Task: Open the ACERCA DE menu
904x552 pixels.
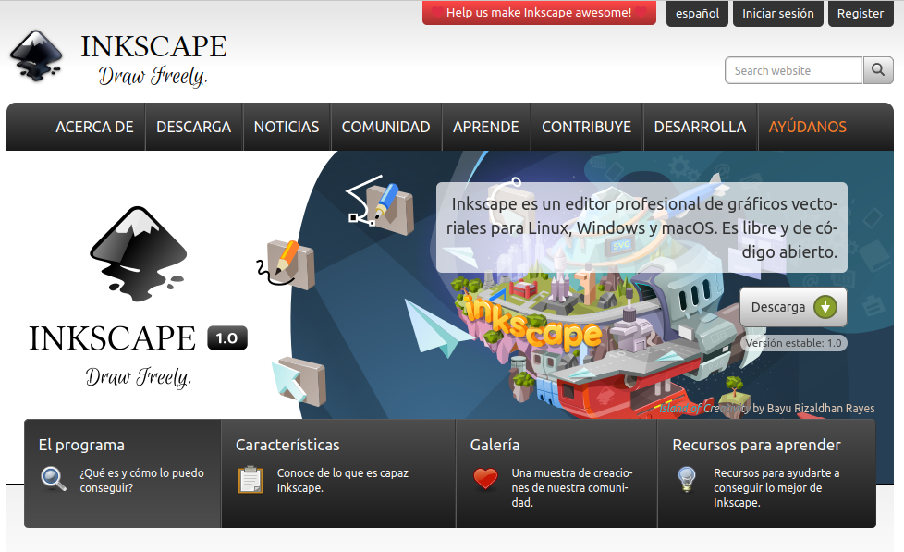Action: coord(94,127)
